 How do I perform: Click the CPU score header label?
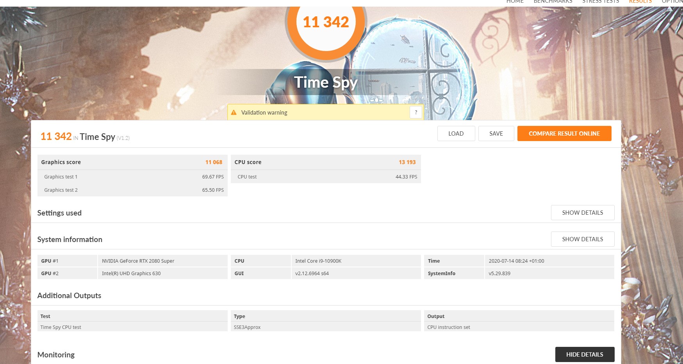tap(248, 162)
